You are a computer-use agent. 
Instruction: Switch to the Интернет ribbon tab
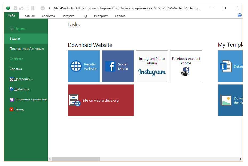101,16
